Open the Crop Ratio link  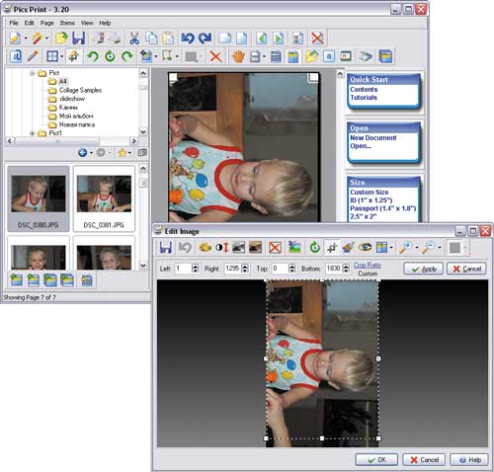368,265
